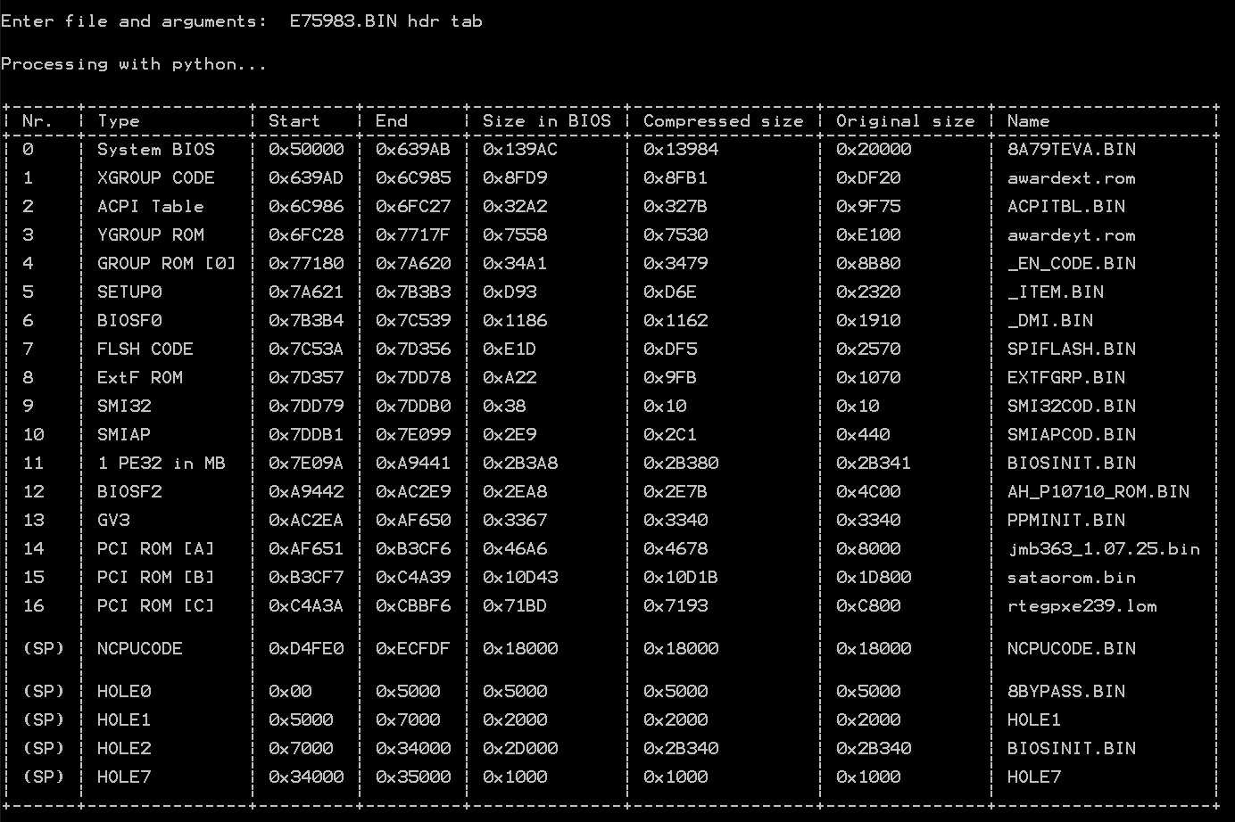Click the name SPIFLASH.BIN
This screenshot has width=1235, height=822.
(1072, 349)
